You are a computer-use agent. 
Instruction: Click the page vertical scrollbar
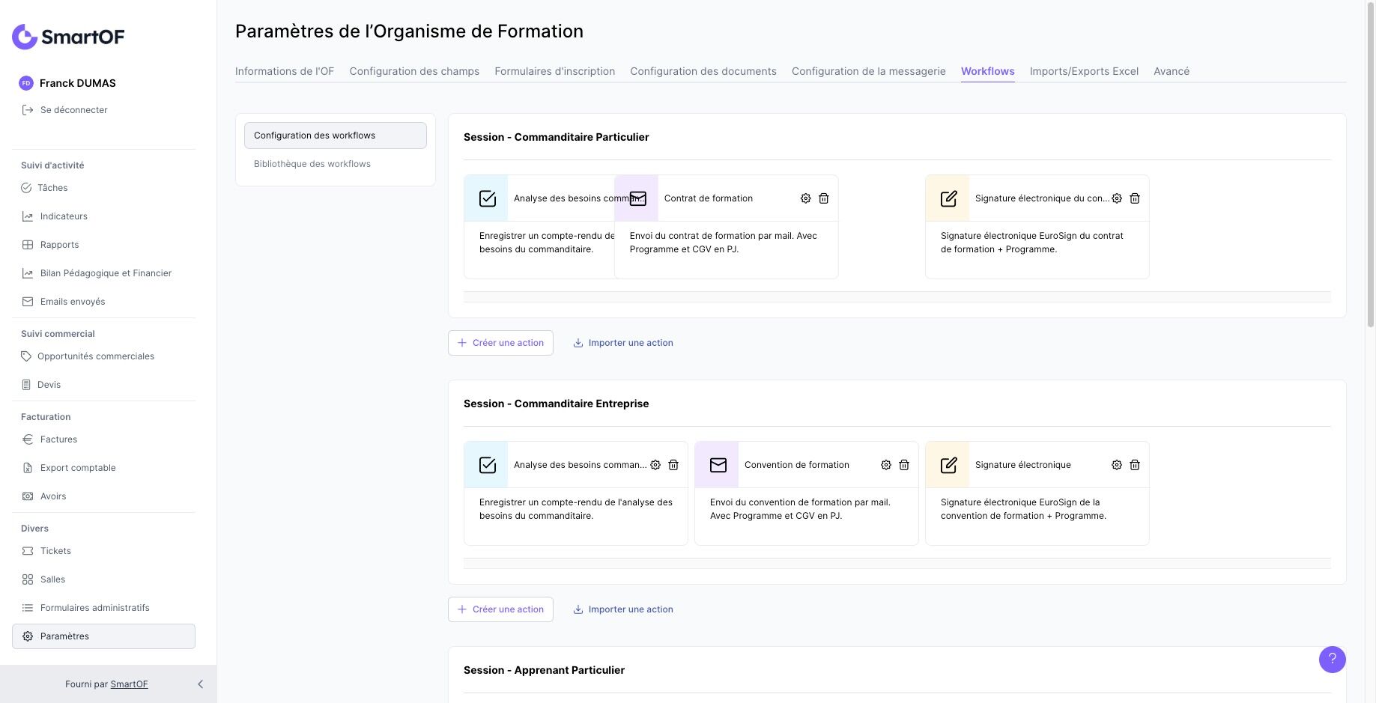point(1370,165)
